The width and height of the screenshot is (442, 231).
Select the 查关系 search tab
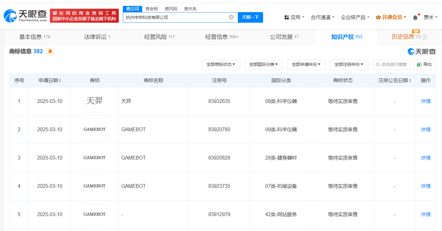[x=190, y=9]
